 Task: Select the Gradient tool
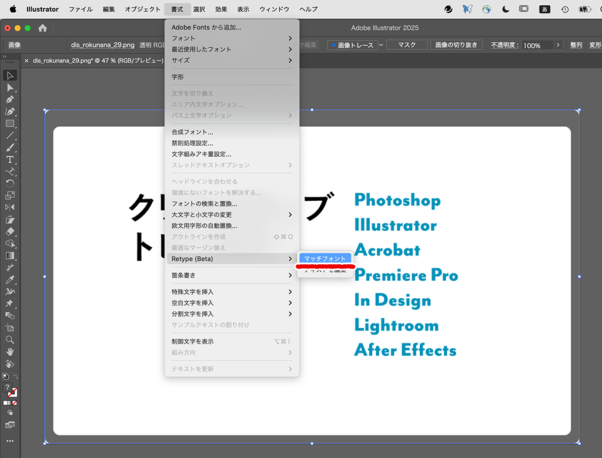point(10,256)
